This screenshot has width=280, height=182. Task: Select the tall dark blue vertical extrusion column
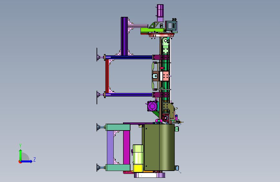point(124,36)
